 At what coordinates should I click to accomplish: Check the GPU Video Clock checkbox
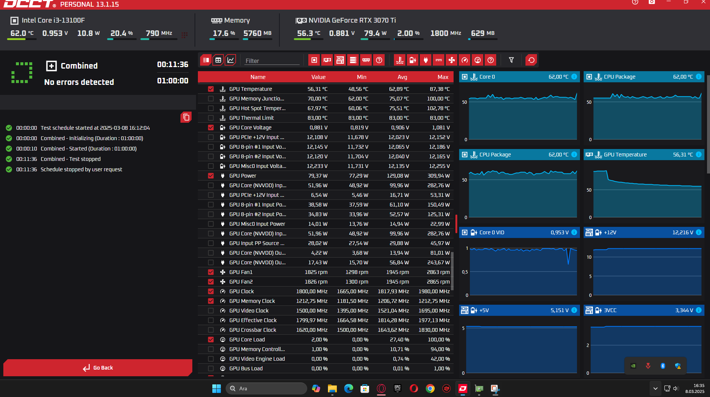point(211,311)
